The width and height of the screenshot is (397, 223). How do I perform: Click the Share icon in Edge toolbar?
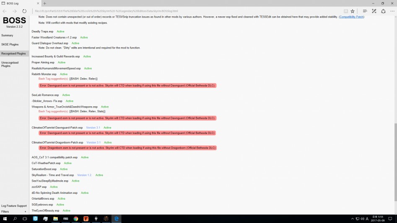383,11
